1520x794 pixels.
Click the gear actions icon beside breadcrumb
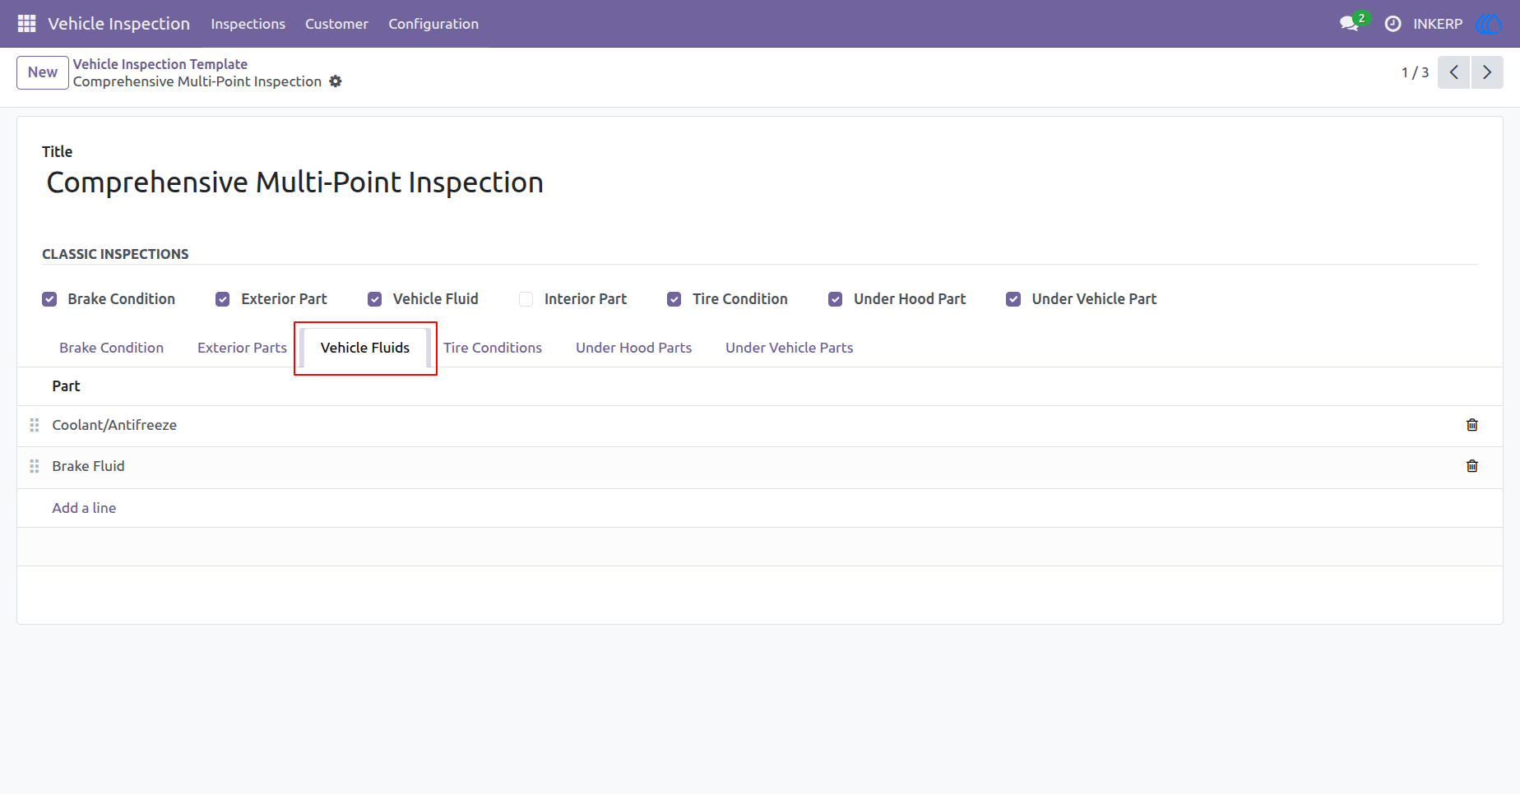point(336,81)
